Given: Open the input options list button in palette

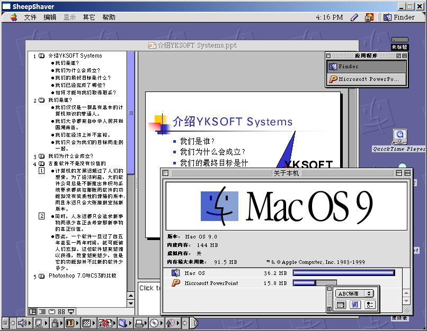Looking at the screenshot, I should 370,305.
